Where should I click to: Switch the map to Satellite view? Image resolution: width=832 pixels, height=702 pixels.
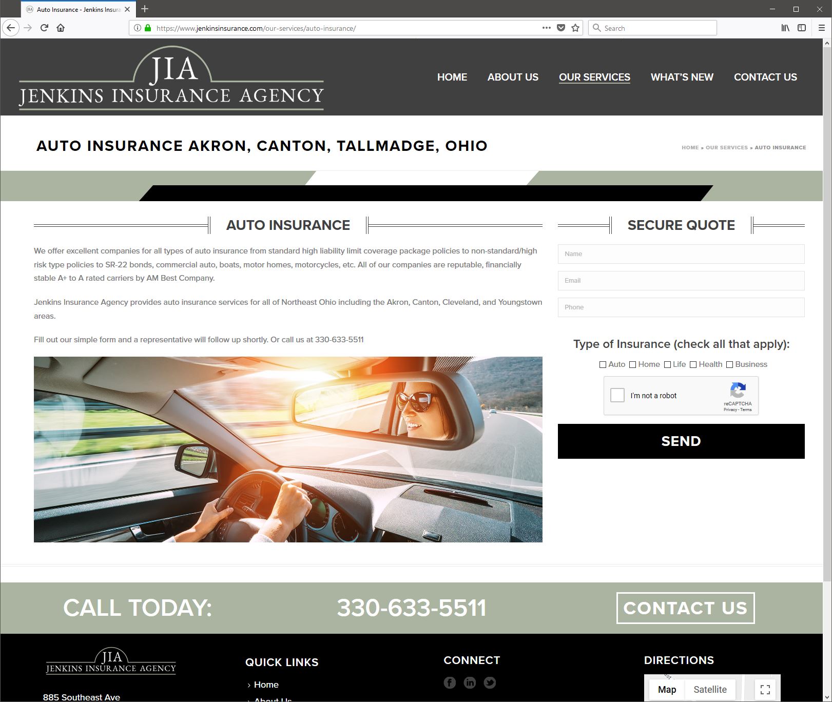710,690
